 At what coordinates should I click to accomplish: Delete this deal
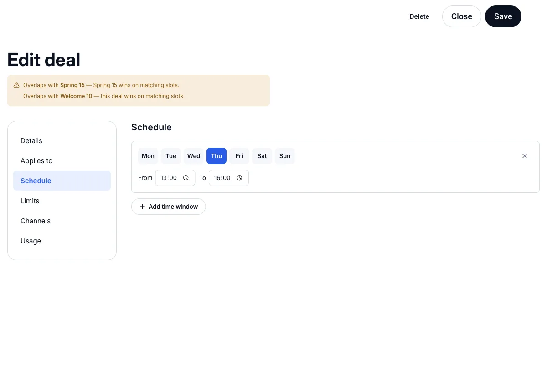419,16
